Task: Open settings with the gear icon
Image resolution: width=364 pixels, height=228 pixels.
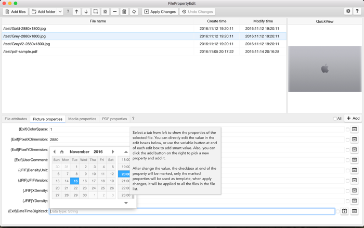Action: [x=348, y=11]
